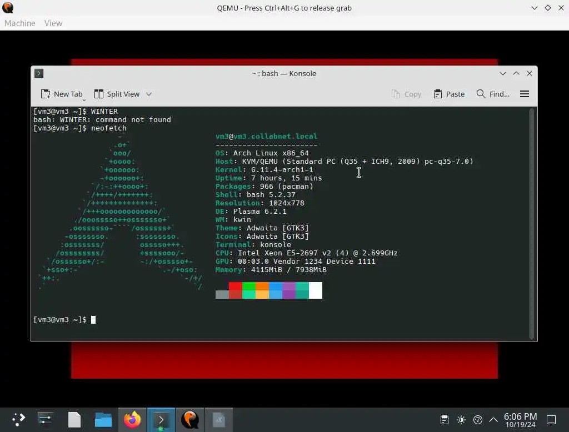The height and width of the screenshot is (432, 569).
Task: Click the GPU Vendor 1234 Device 1111 line
Action: [x=296, y=262]
